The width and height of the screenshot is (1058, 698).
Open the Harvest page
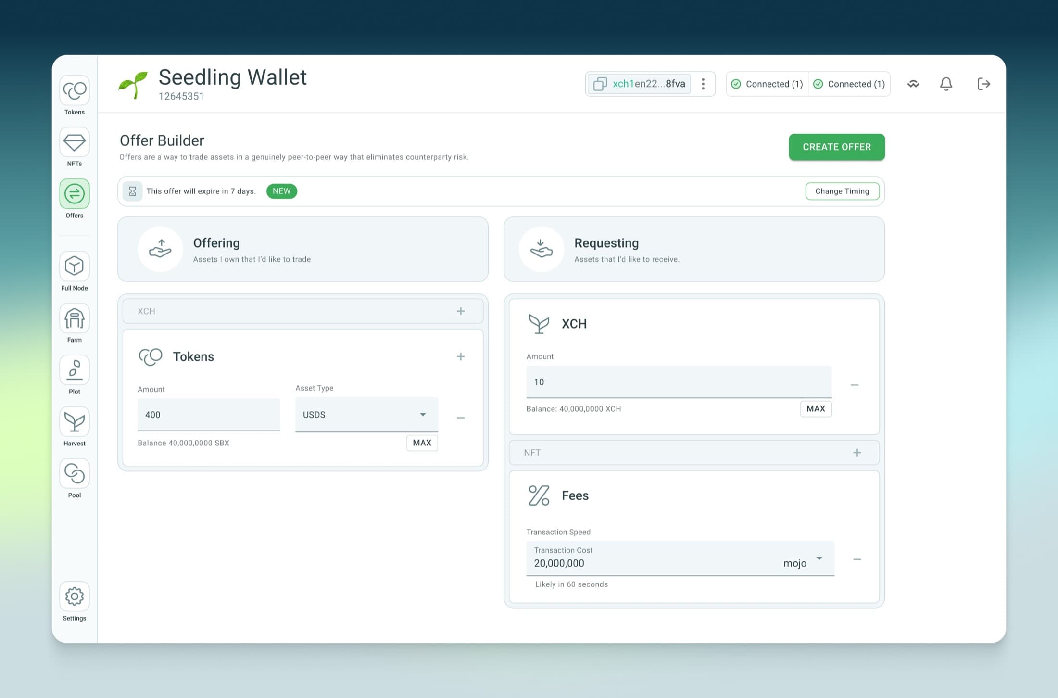[x=74, y=422]
